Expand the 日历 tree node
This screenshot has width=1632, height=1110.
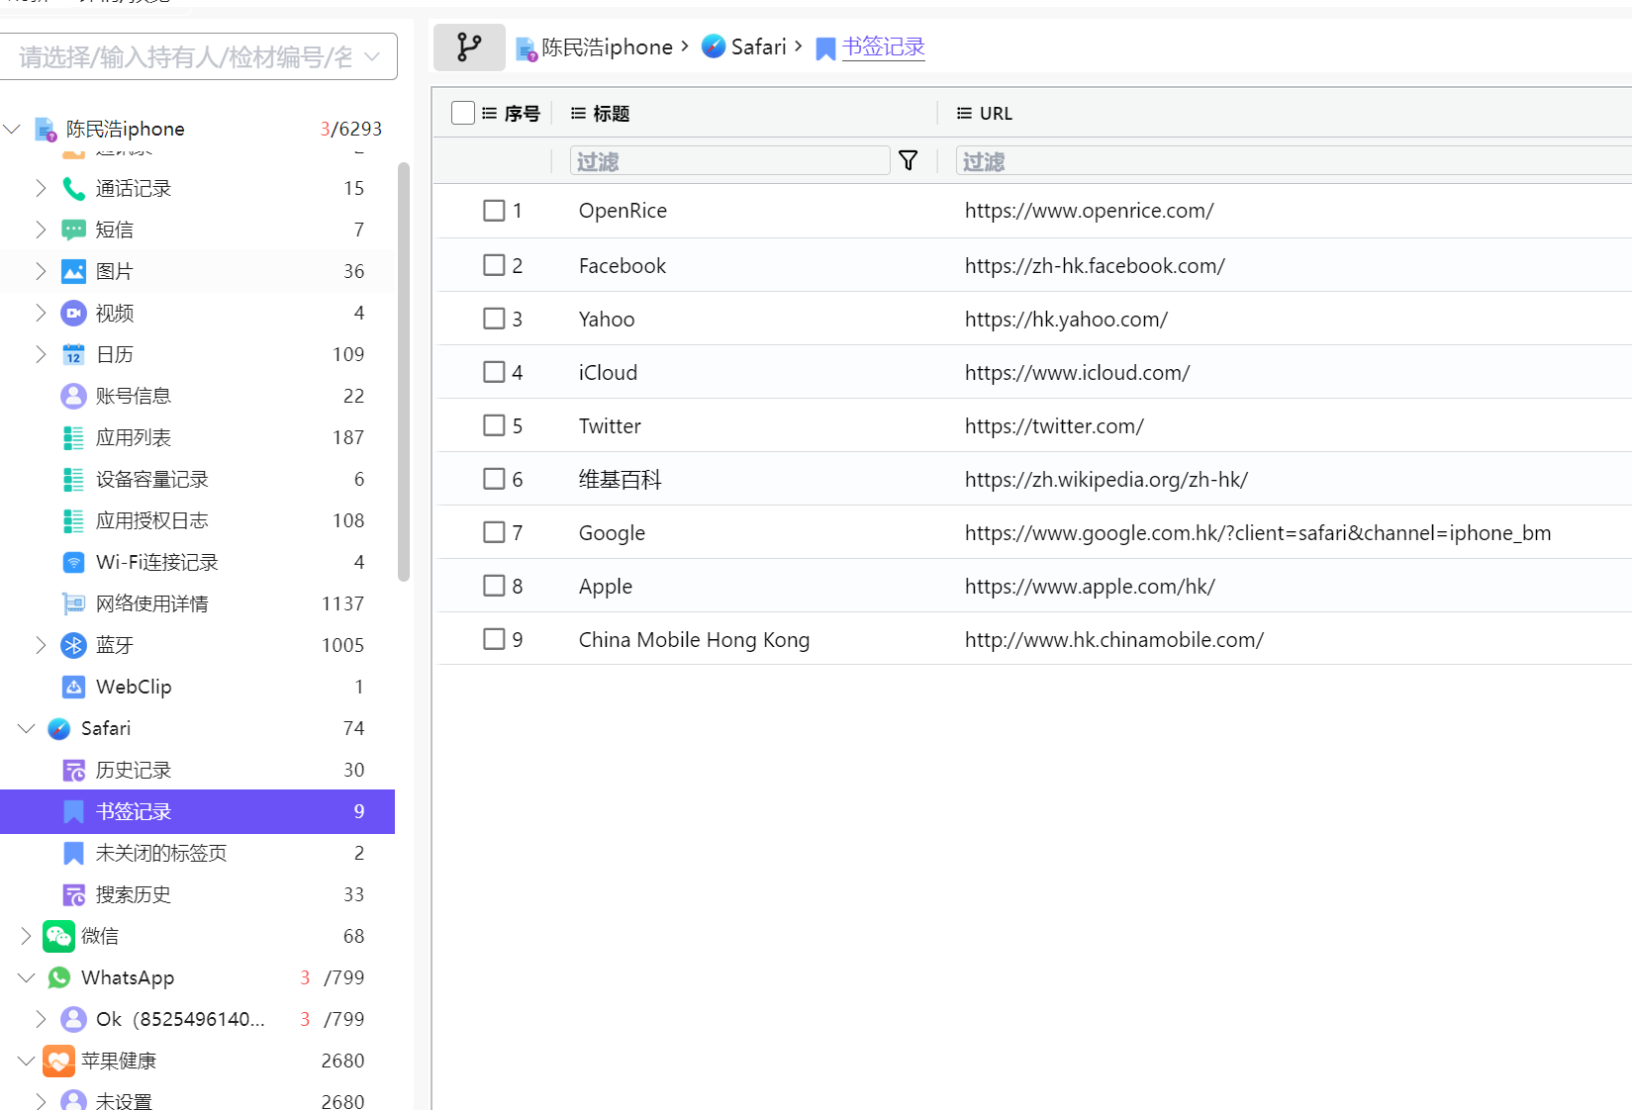coord(41,354)
